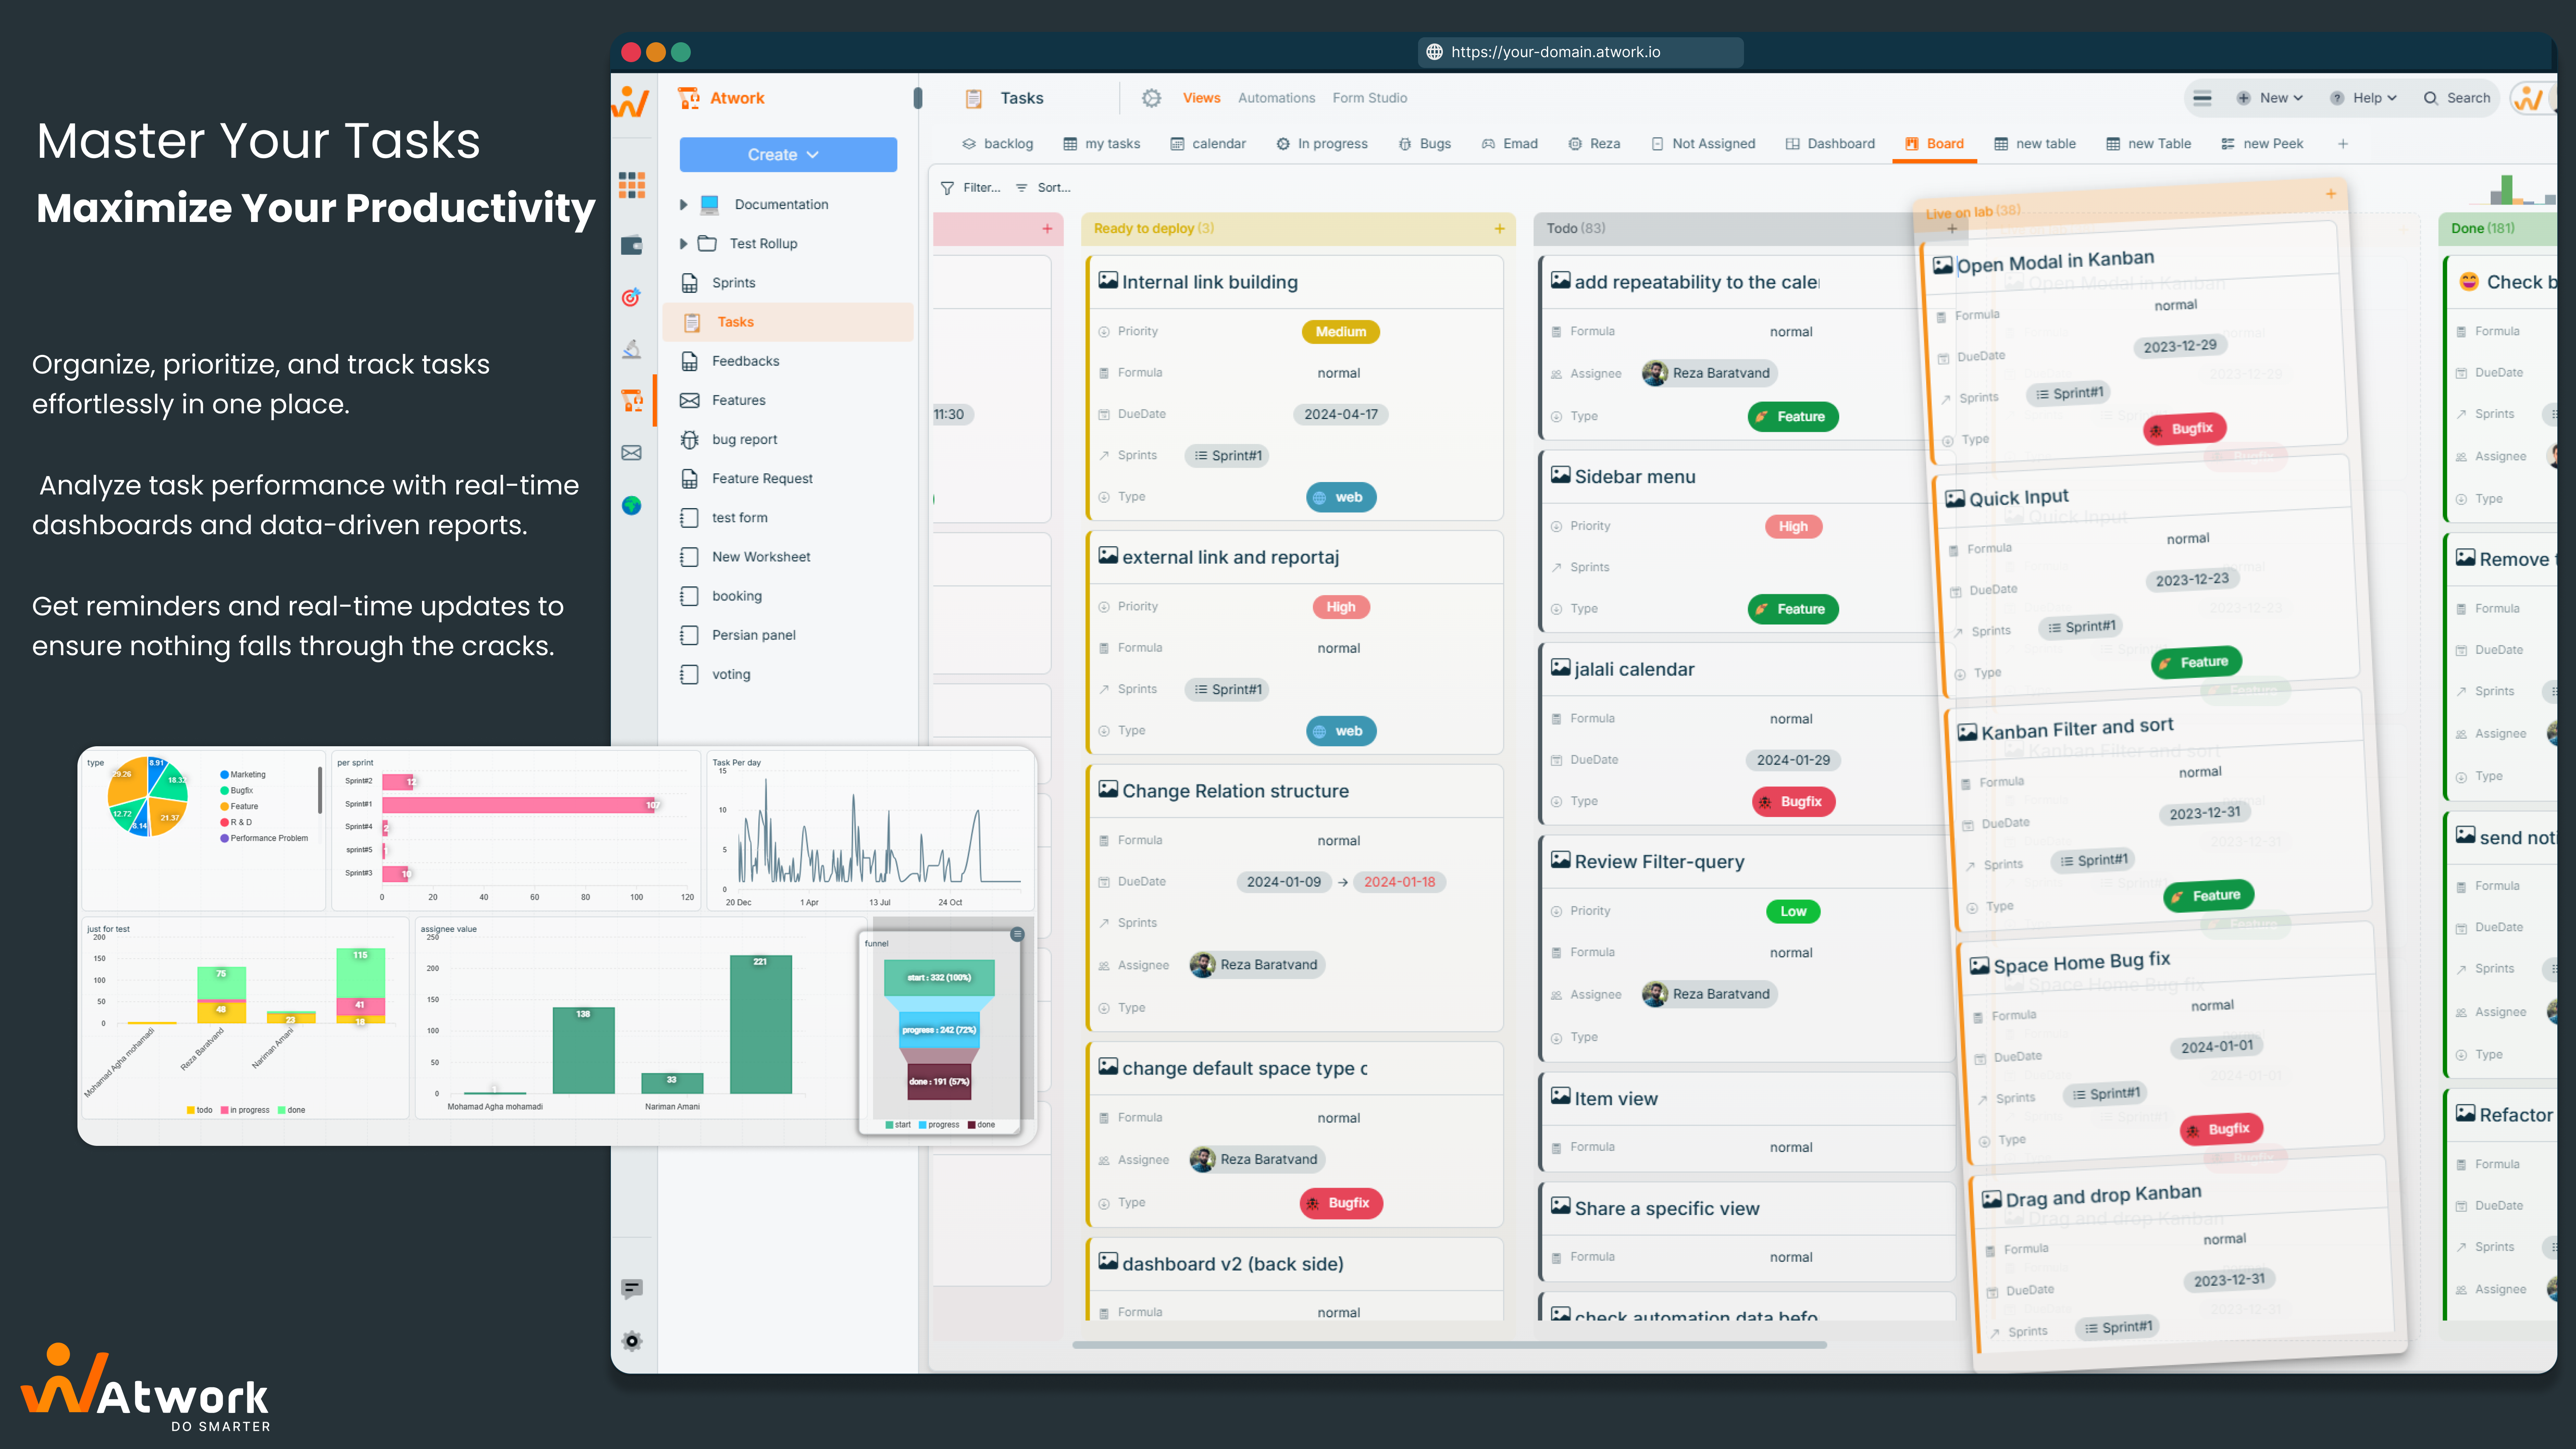Viewport: 2576px width, 1449px height.
Task: Open the wallet icon in left rail
Action: click(x=632, y=245)
